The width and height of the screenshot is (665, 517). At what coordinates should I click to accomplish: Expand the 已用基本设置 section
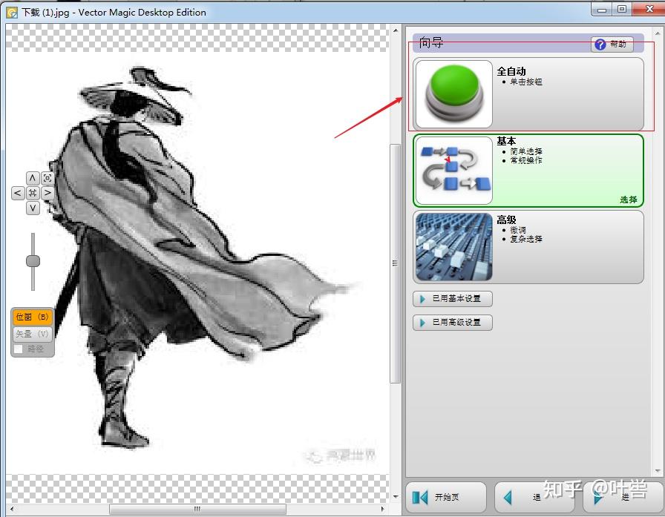tap(453, 298)
